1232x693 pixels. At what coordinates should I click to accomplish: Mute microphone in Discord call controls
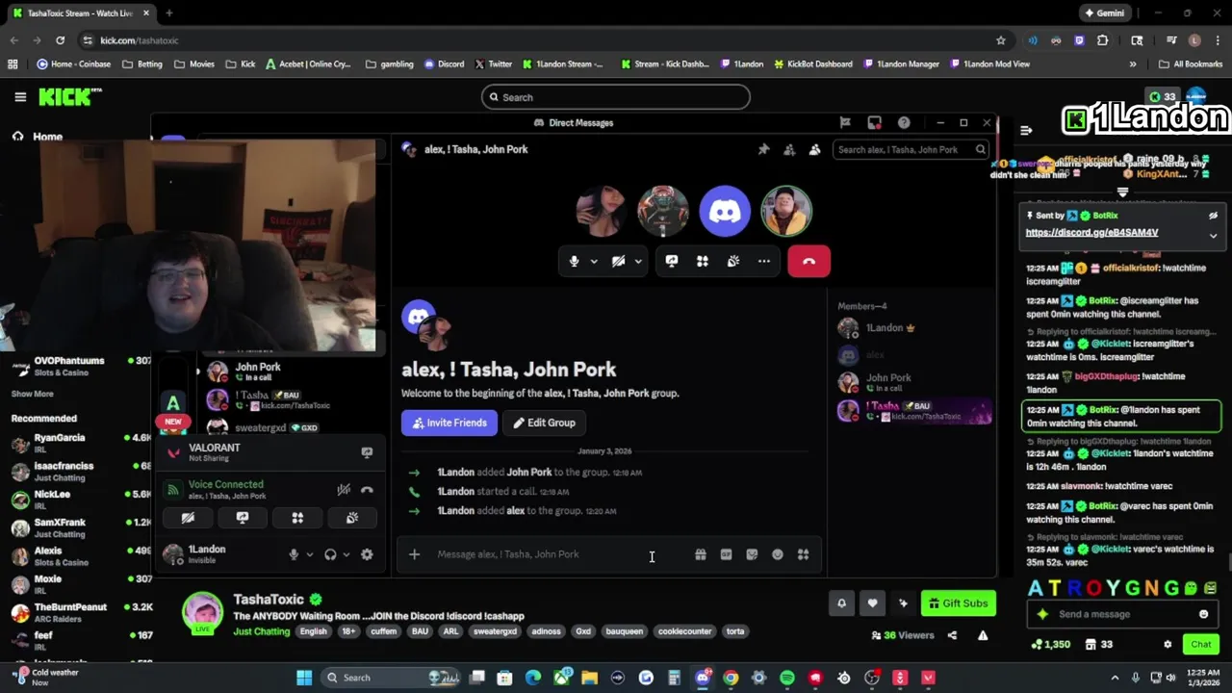575,261
